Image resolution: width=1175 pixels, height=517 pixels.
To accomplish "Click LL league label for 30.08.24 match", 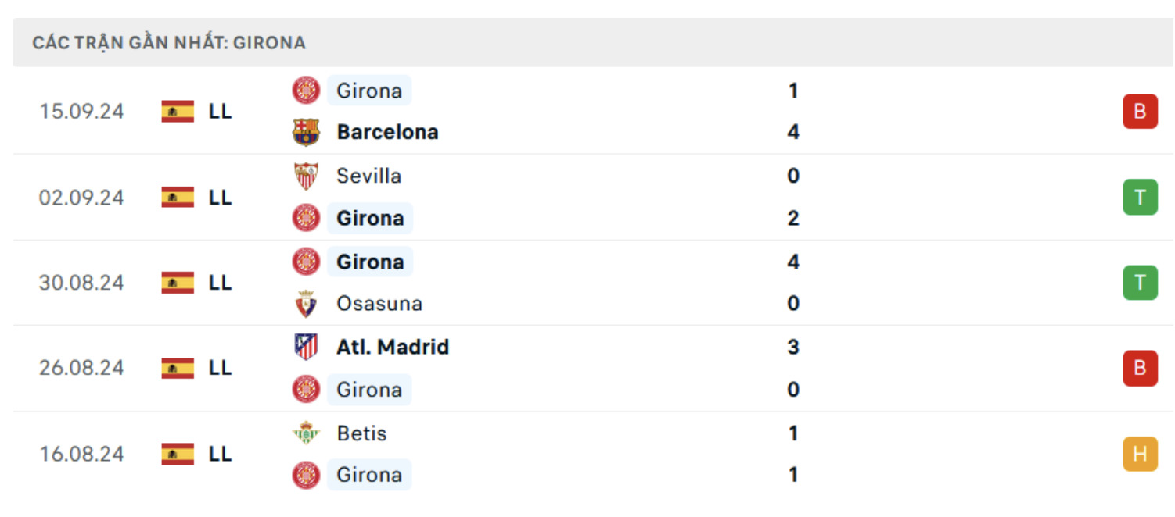I will tap(220, 283).
